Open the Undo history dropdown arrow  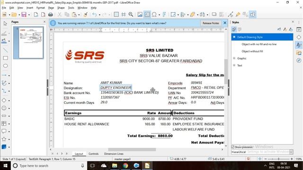99,15
